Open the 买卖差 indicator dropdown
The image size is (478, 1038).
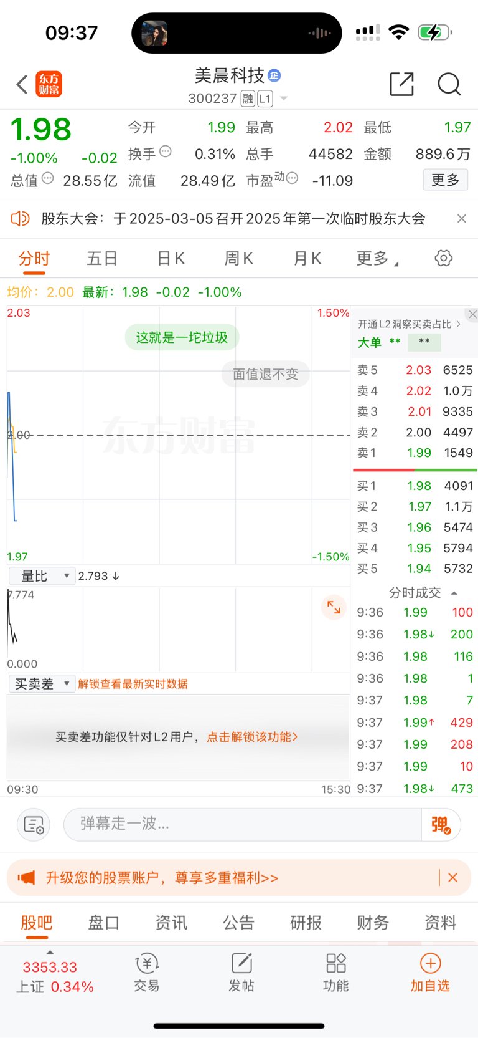pos(42,684)
